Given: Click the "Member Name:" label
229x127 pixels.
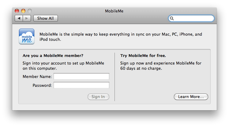Looking at the screenshot, I should 37,76.
